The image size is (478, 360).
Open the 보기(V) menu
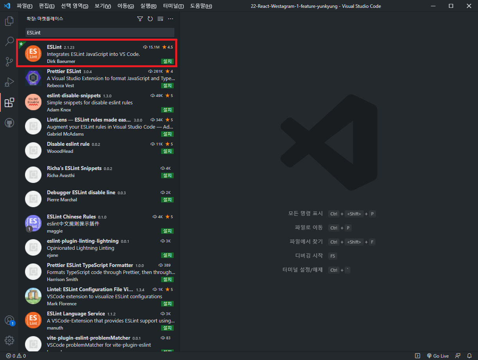click(103, 6)
